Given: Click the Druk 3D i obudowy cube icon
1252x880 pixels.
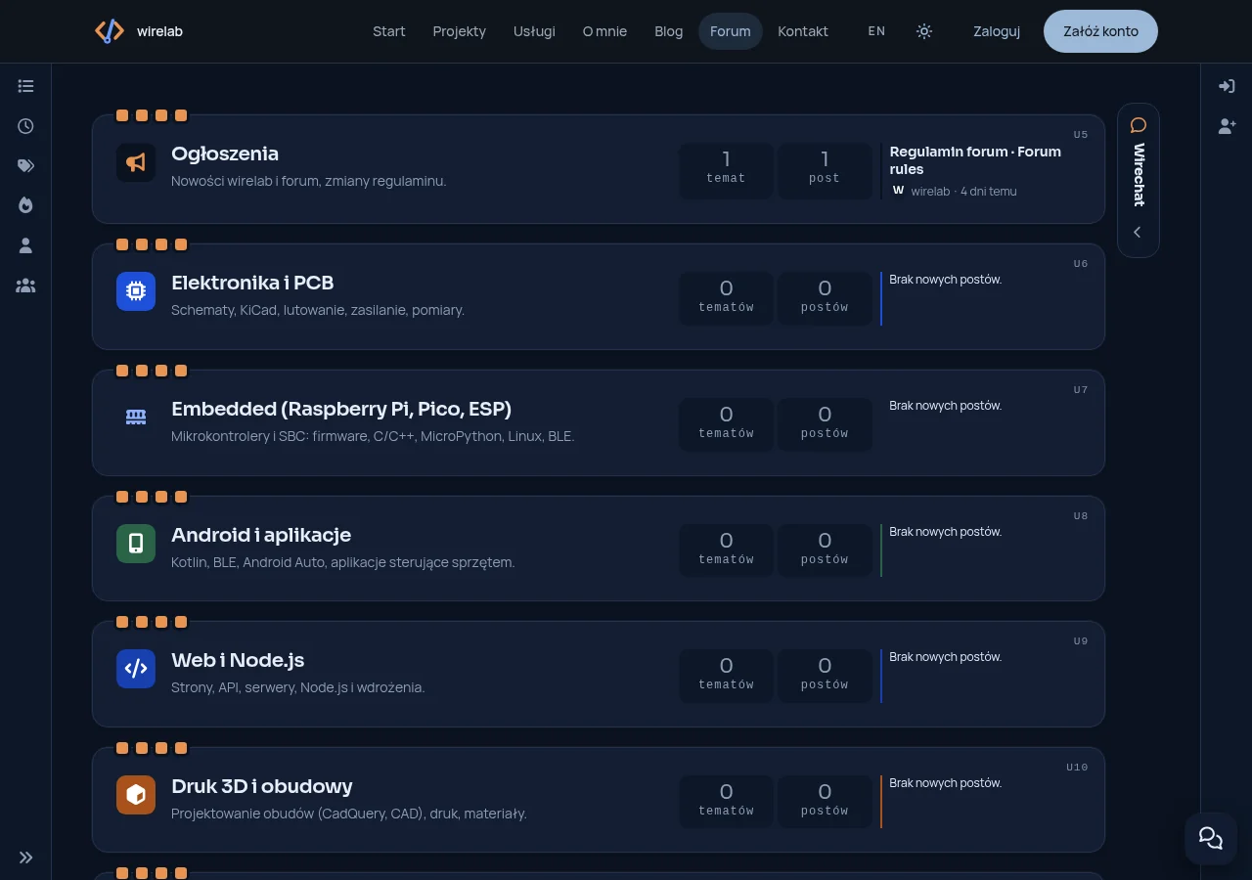Looking at the screenshot, I should click(136, 795).
